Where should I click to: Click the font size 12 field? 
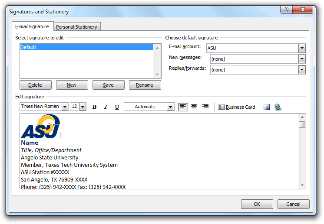[x=75, y=107]
